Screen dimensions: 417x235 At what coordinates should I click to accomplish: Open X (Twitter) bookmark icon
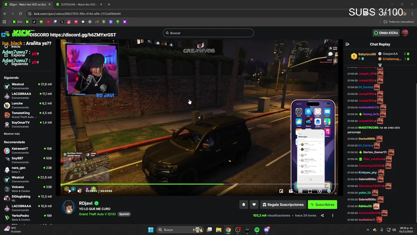(x=62, y=22)
